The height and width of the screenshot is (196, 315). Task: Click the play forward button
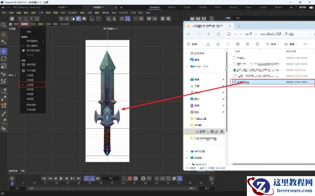pyautogui.click(x=61, y=178)
